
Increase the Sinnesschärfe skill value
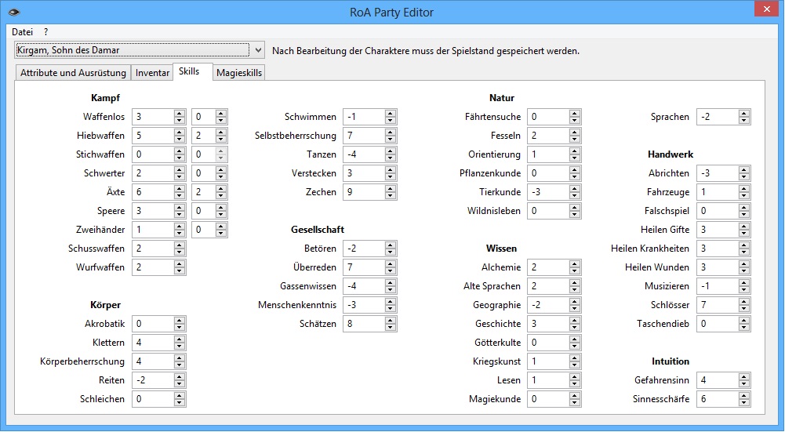tap(744, 396)
